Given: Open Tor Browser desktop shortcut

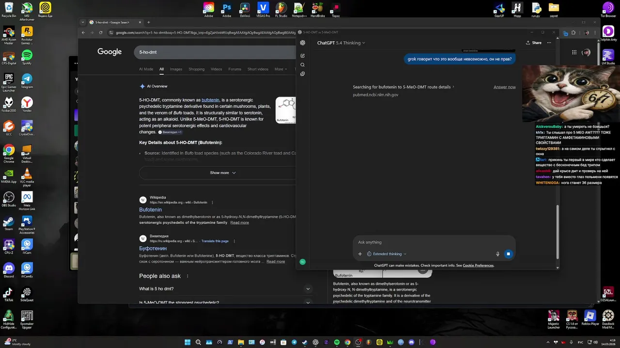Looking at the screenshot, I should tap(608, 10).
